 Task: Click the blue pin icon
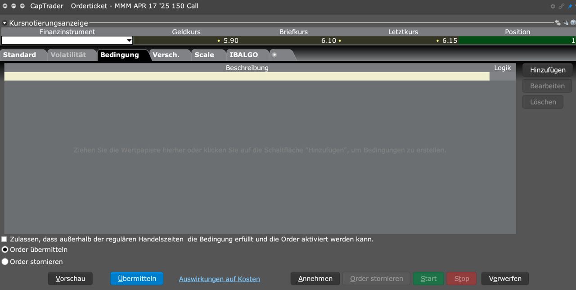[x=570, y=6]
